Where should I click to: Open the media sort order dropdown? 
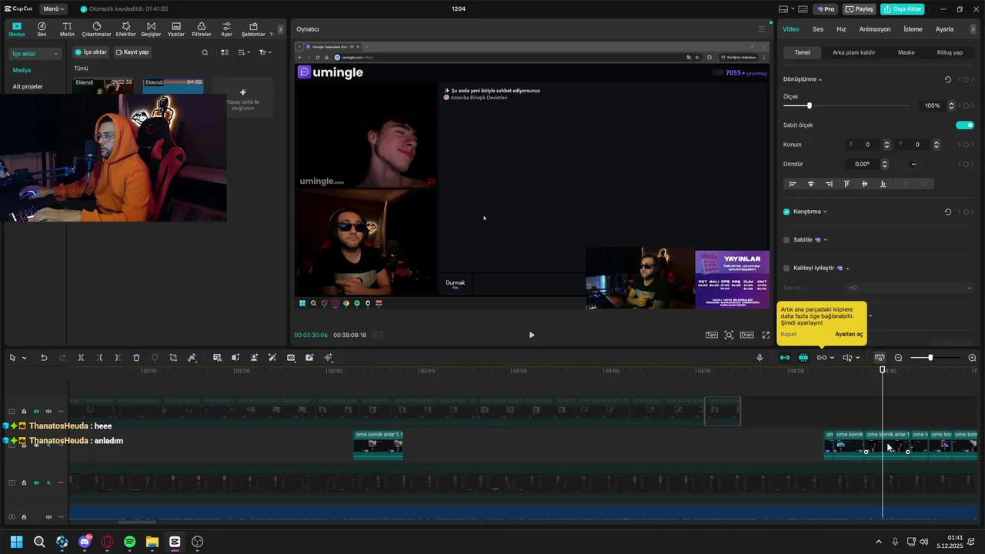point(244,52)
